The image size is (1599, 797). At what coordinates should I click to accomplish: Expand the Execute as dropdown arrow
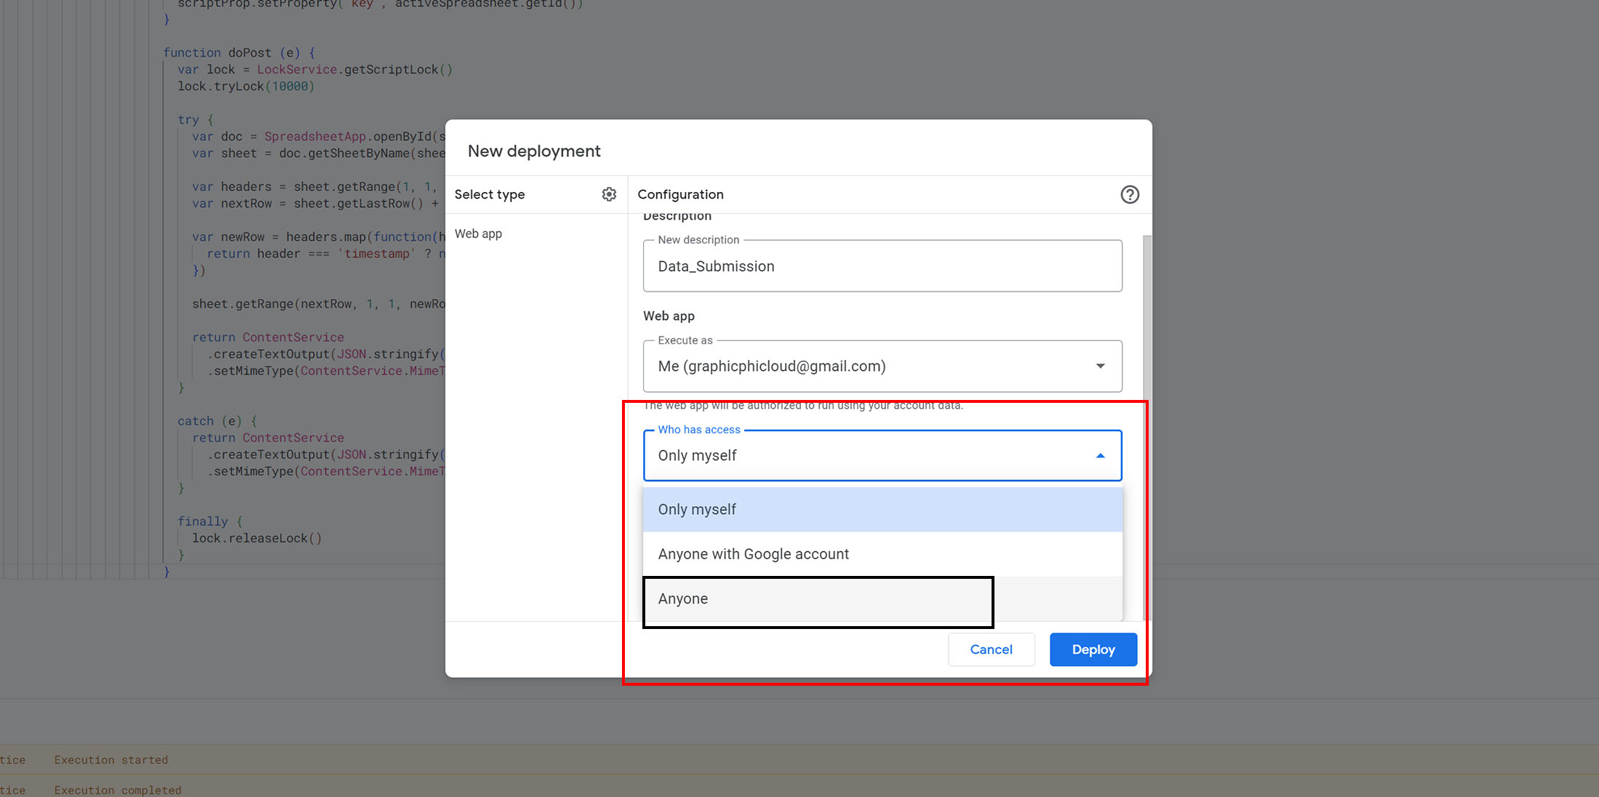click(1100, 366)
